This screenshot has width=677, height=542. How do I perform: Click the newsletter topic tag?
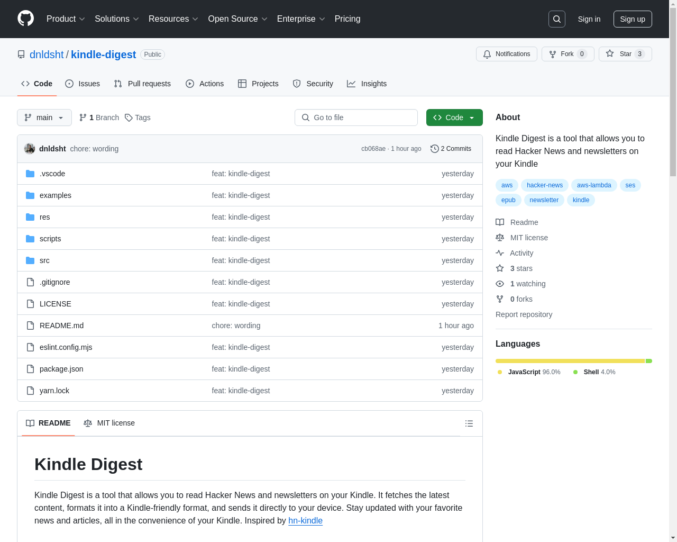(x=544, y=200)
